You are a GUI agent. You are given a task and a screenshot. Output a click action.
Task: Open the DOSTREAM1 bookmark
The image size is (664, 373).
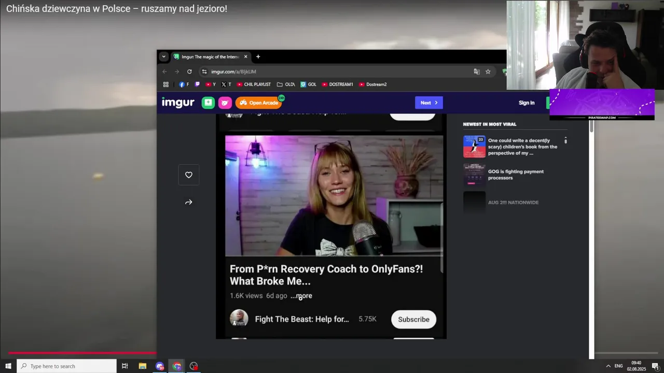337,84
